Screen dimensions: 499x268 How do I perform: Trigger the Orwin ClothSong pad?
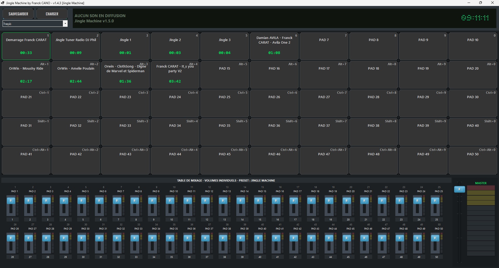[x=125, y=75]
